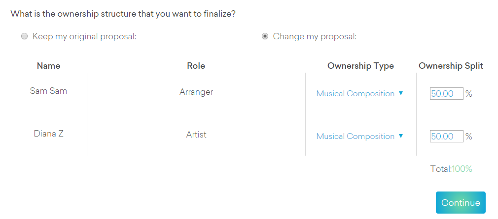Click the Ownership Type column header
498x219 pixels.
360,66
